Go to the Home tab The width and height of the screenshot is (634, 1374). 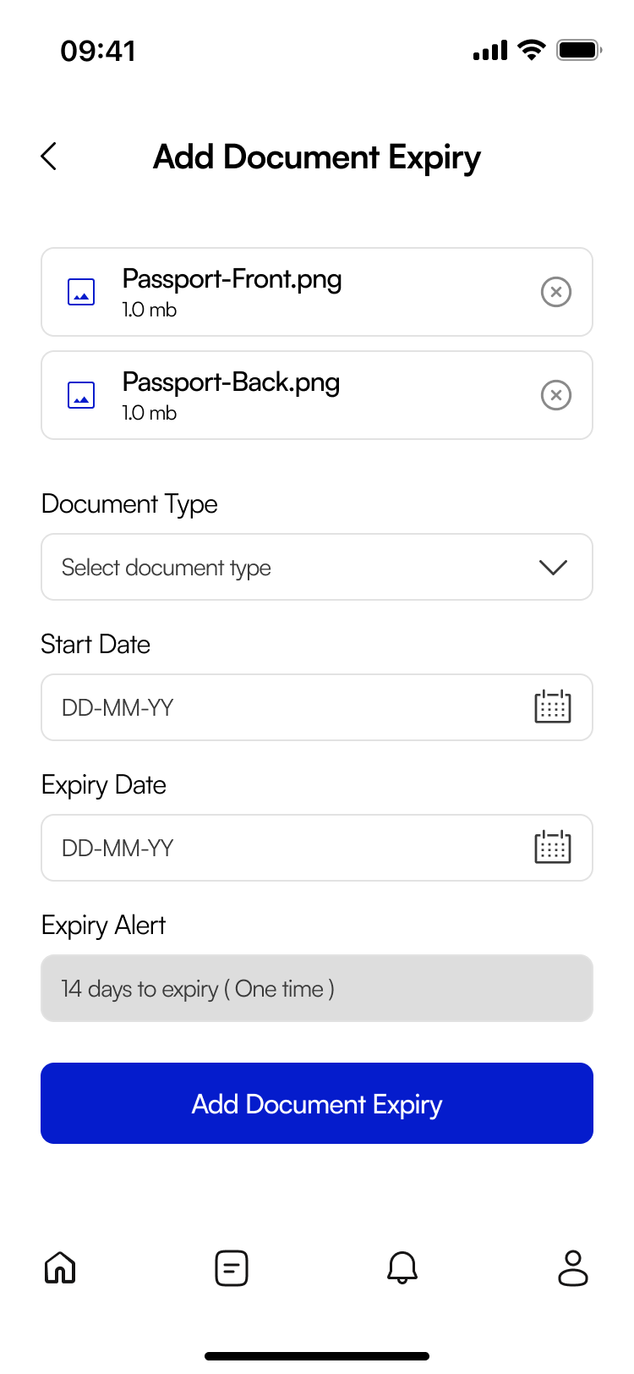pyautogui.click(x=60, y=1267)
